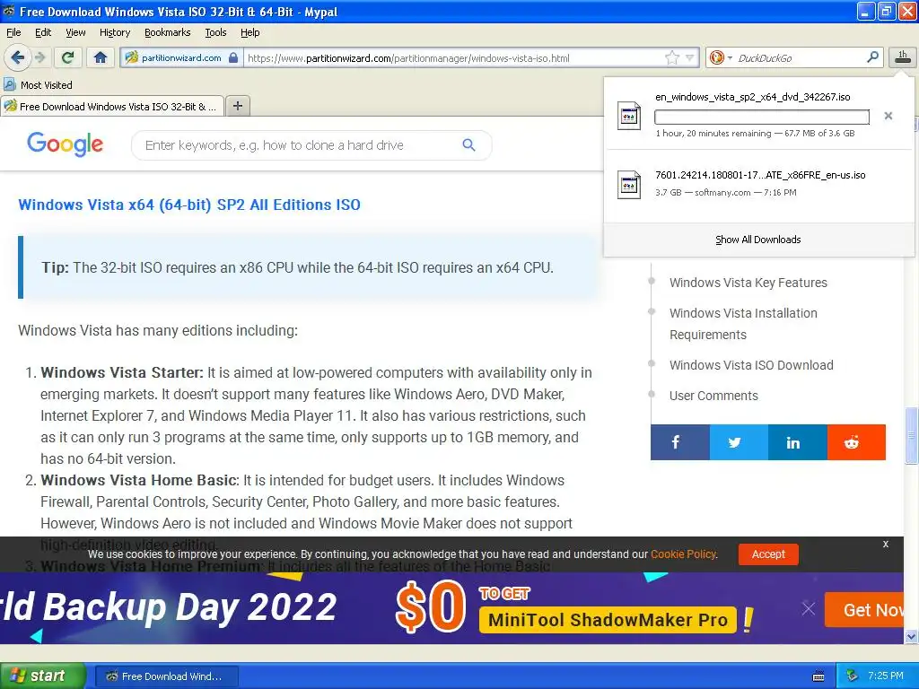The width and height of the screenshot is (919, 689).
Task: Click the 7601.24214 ISO file icon
Action: (629, 185)
